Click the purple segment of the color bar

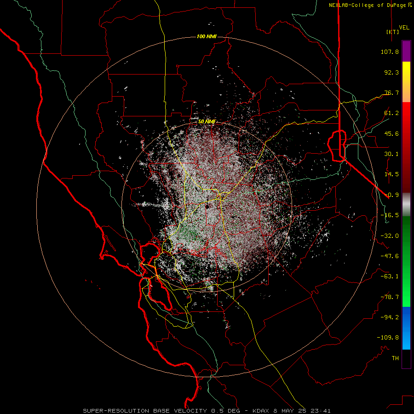pos(406,52)
